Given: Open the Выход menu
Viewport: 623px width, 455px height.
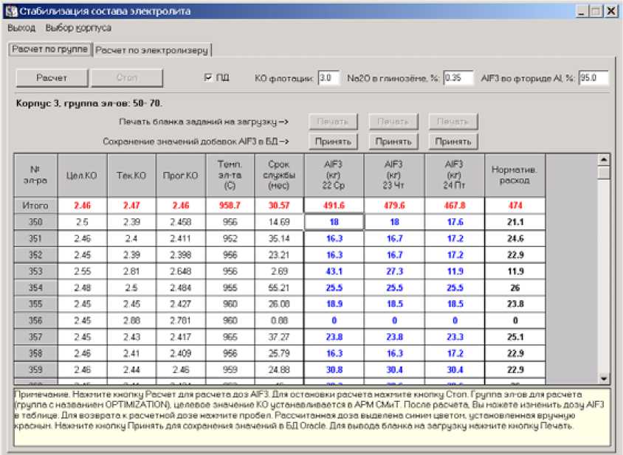Looking at the screenshot, I should click(21, 28).
